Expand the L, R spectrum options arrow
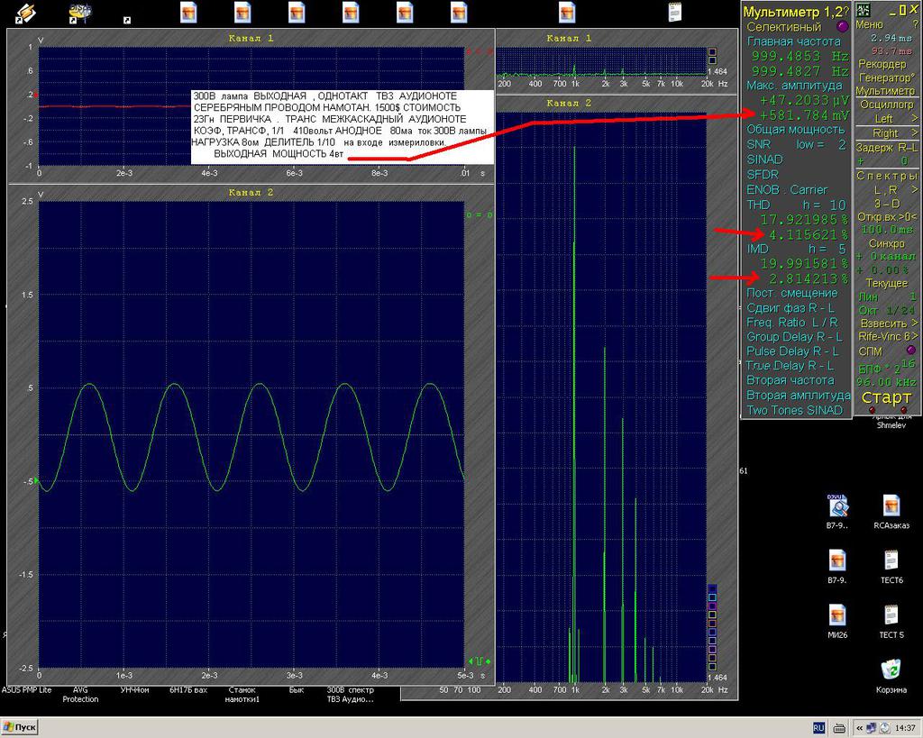923x738 pixels. coord(914,189)
